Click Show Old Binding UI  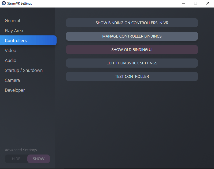[x=132, y=50]
